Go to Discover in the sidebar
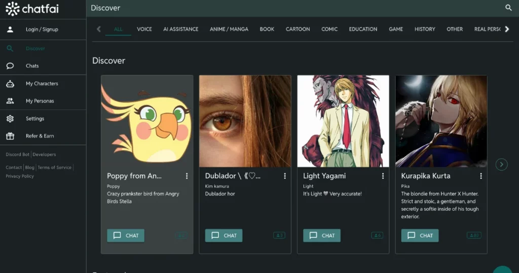Screen dimensions: 519x273 pyautogui.click(x=43, y=48)
